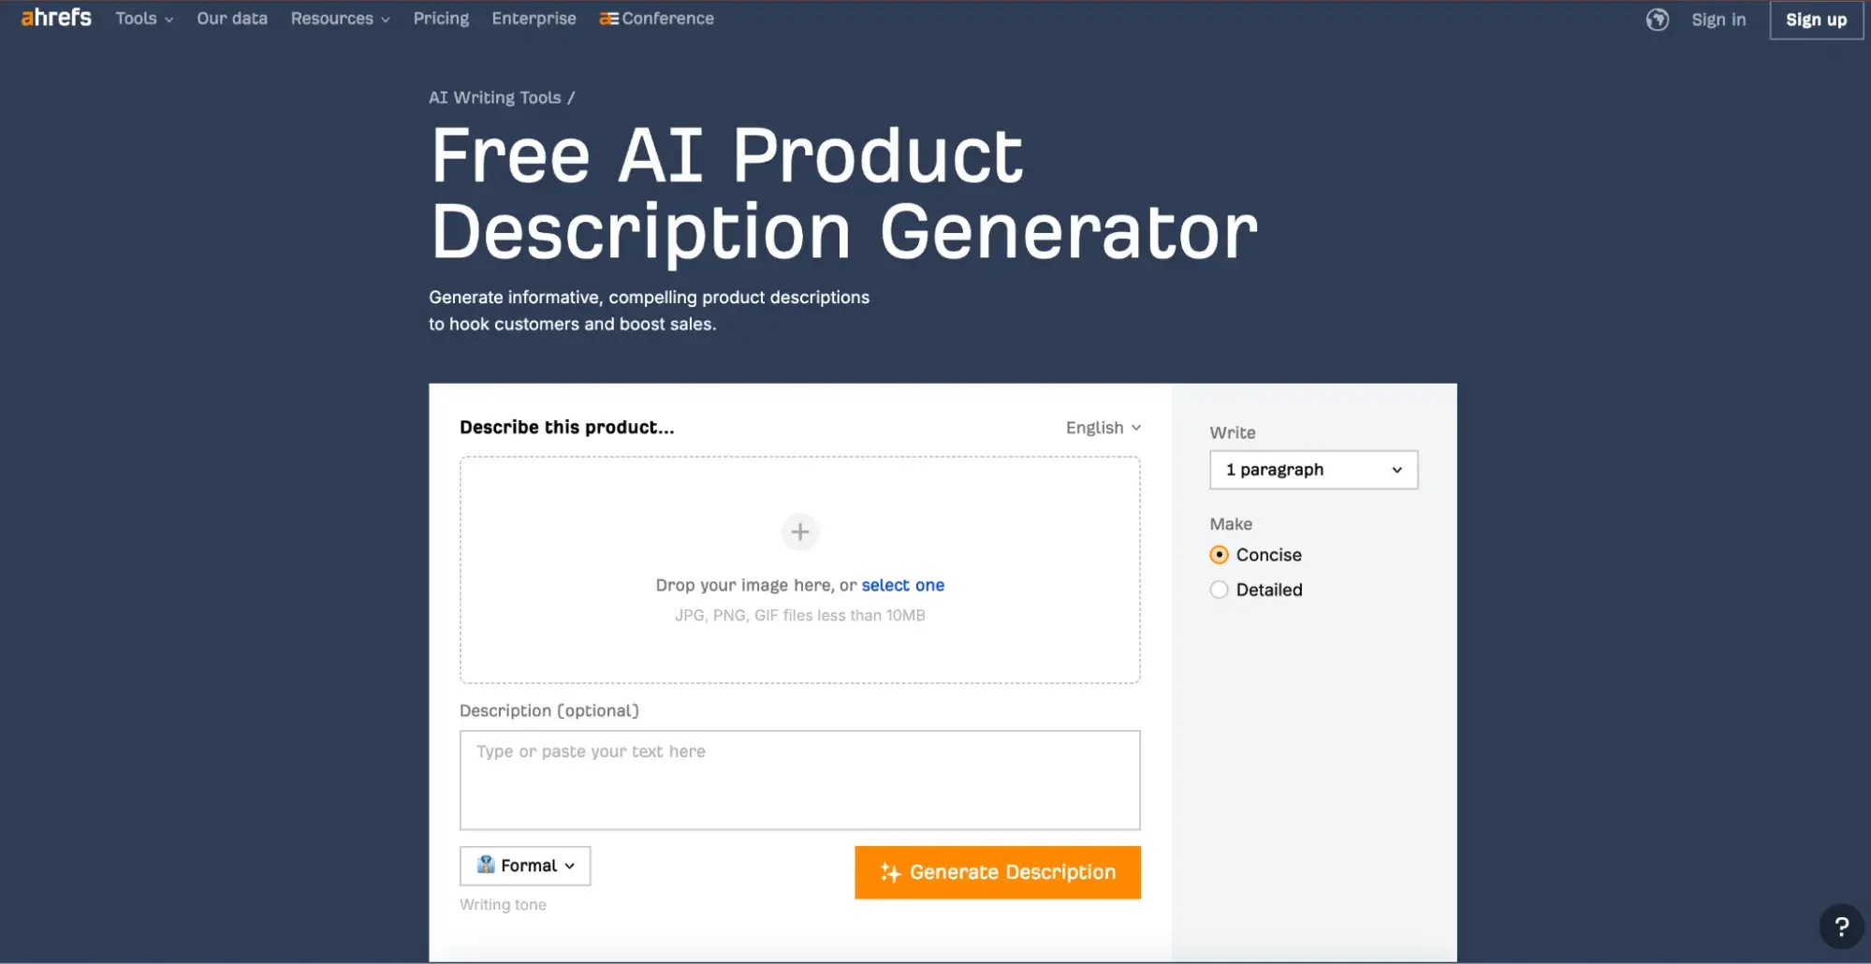1871x964 pixels.
Task: Open the AI Writing Tools breadcrumb
Action: click(x=494, y=97)
